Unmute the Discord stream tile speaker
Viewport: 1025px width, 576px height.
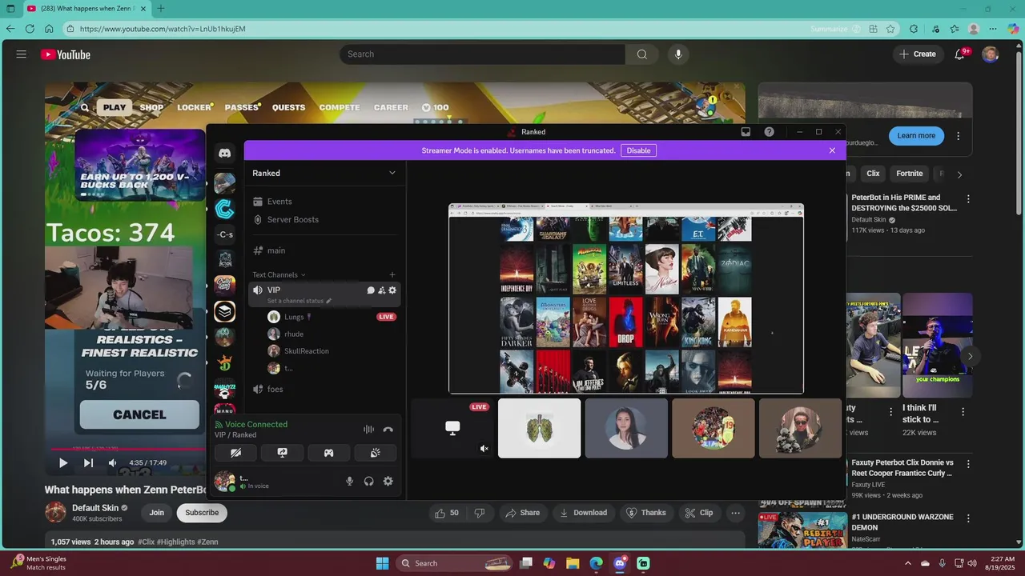pyautogui.click(x=484, y=449)
